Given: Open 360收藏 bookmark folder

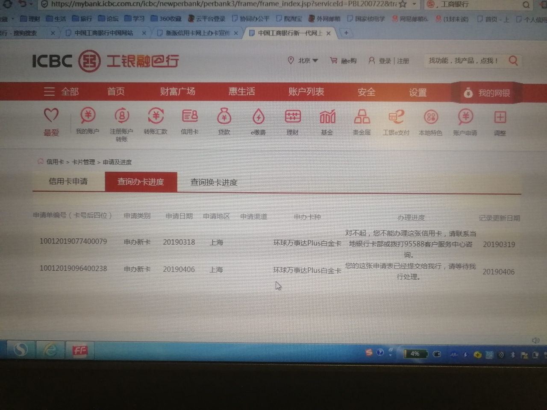Looking at the screenshot, I should pos(166,19).
